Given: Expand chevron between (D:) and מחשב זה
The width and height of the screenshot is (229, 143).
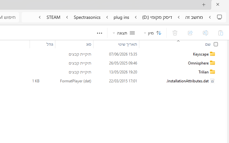Looking at the screenshot, I should click(x=179, y=17).
